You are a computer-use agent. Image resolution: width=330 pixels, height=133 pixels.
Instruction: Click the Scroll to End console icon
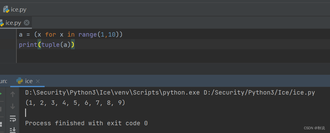pyautogui.click(x=13, y=130)
